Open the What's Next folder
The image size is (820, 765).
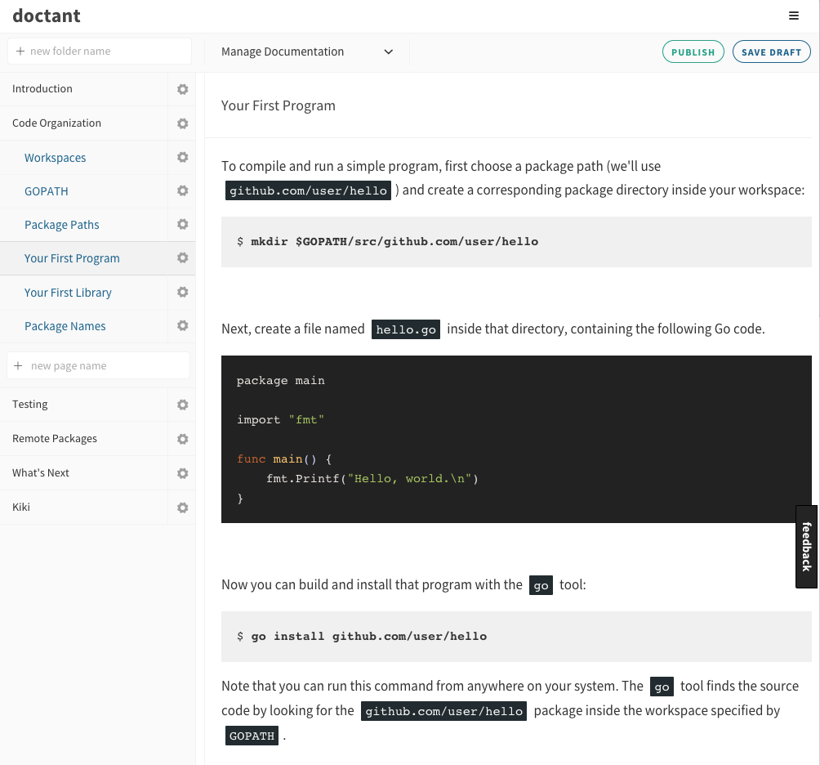41,473
